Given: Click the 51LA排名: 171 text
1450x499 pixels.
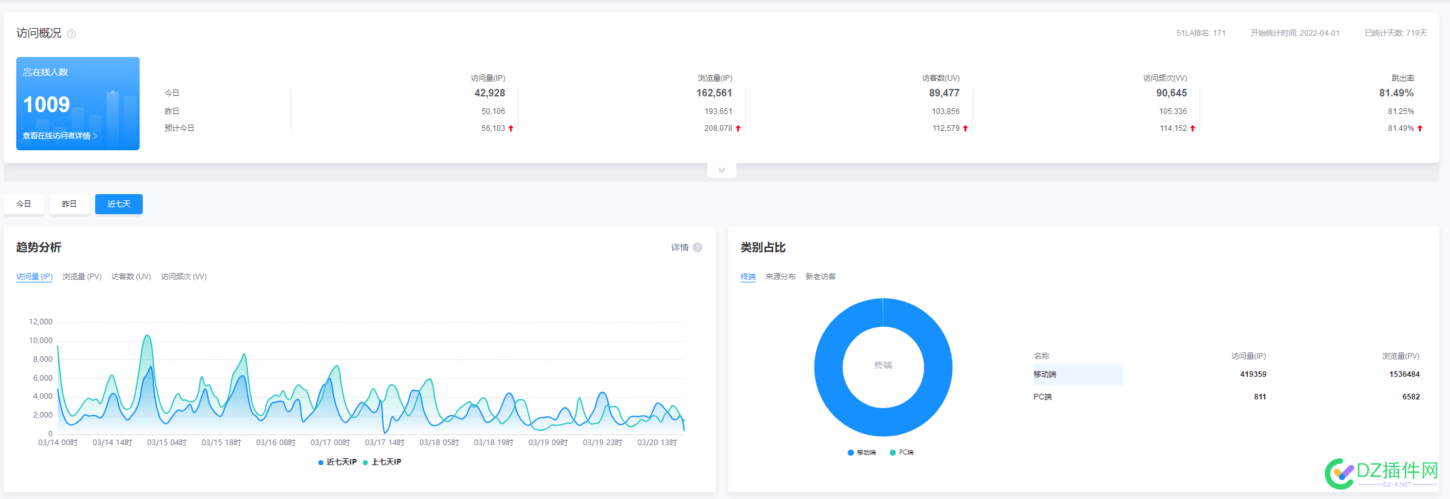Looking at the screenshot, I should [1201, 33].
